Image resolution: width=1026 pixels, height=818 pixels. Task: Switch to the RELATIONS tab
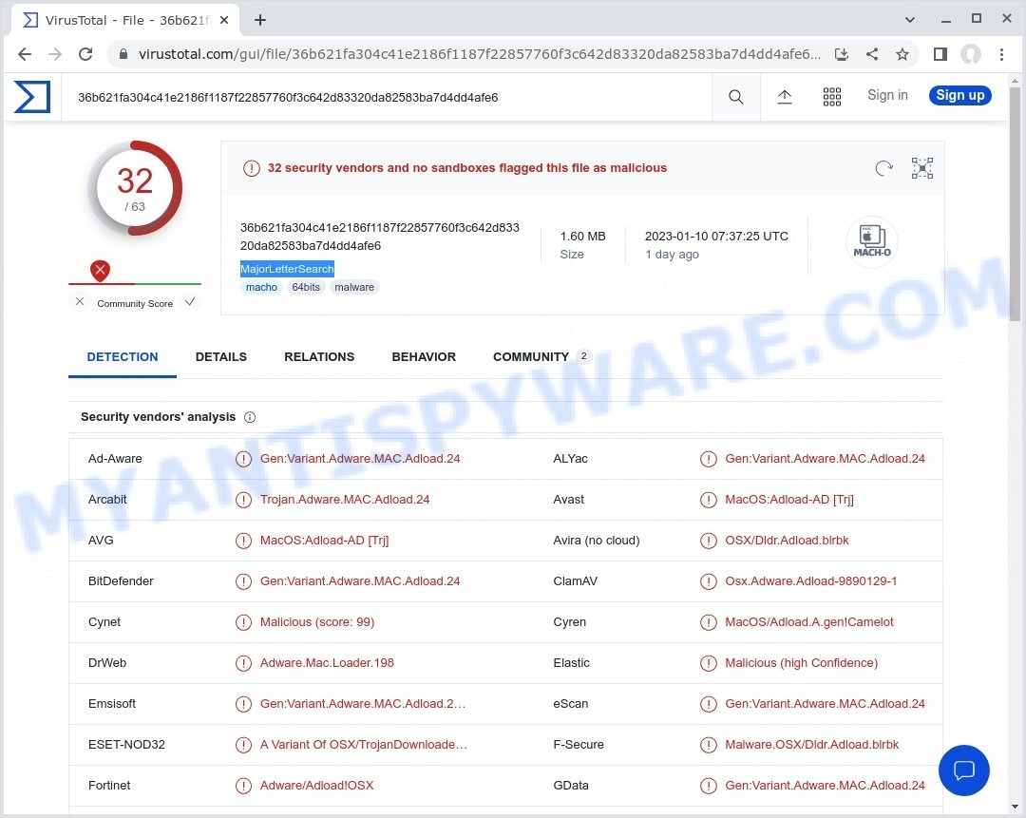319,356
